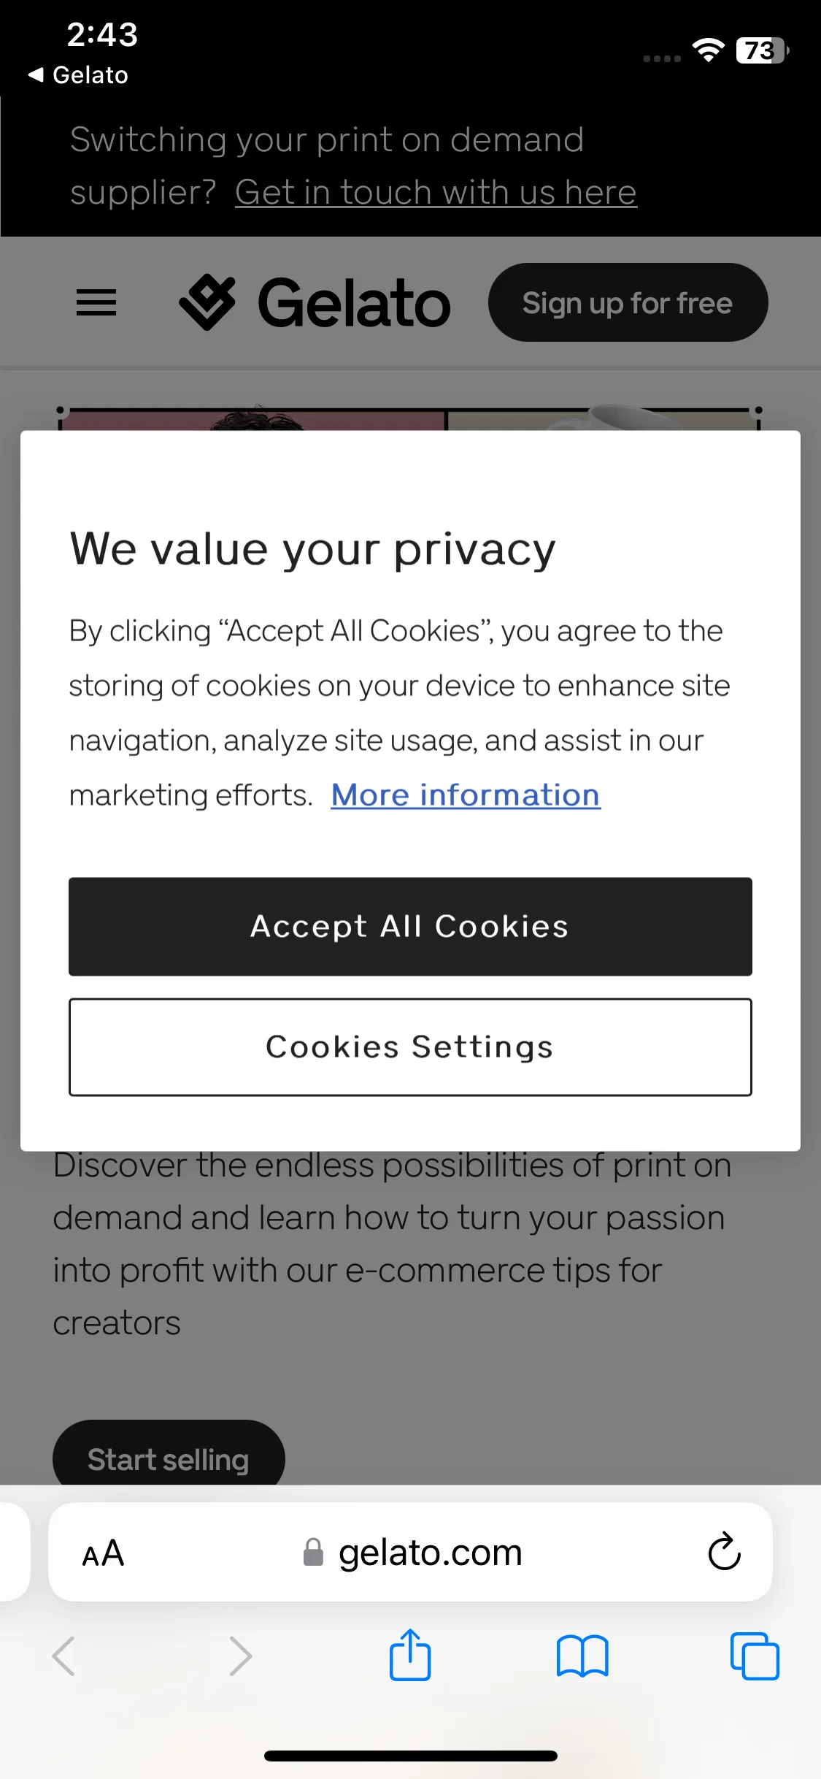Open Get in touch with us here link
The image size is (821, 1779).
436,193
